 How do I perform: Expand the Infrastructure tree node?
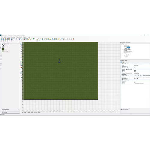tap(123, 49)
